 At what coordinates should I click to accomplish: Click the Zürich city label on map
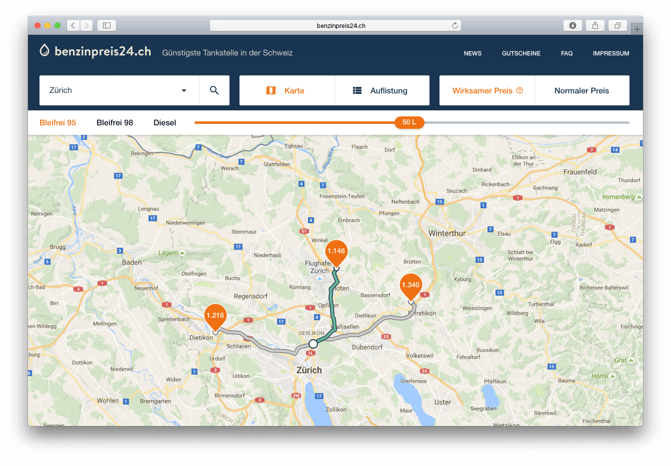309,370
